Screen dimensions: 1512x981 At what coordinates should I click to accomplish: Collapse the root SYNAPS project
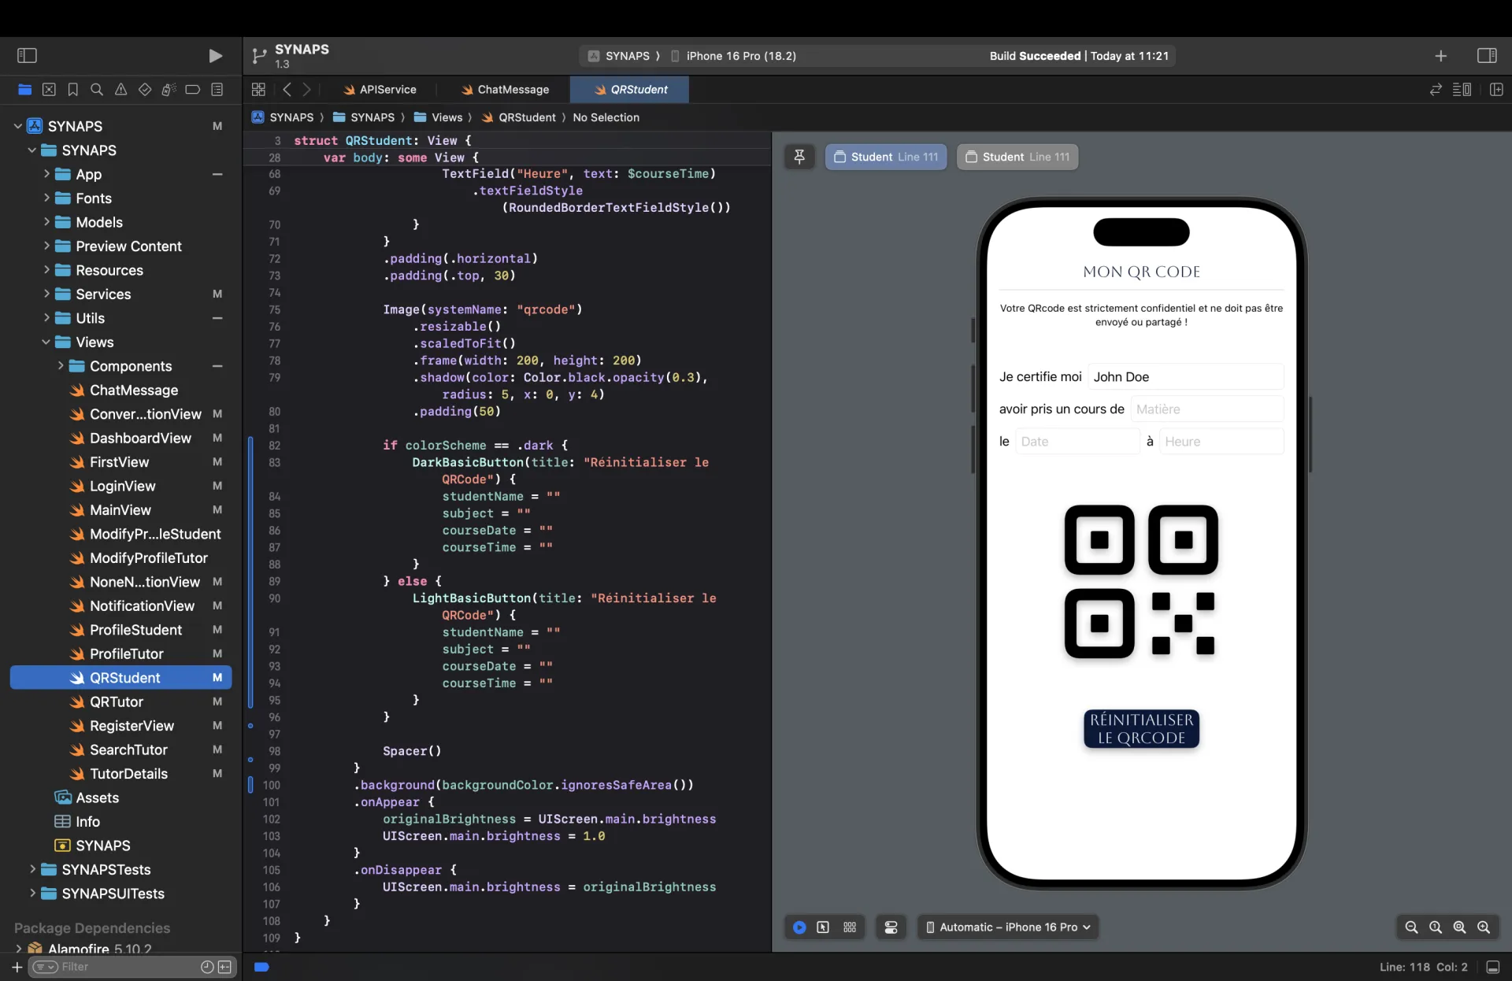[17, 126]
